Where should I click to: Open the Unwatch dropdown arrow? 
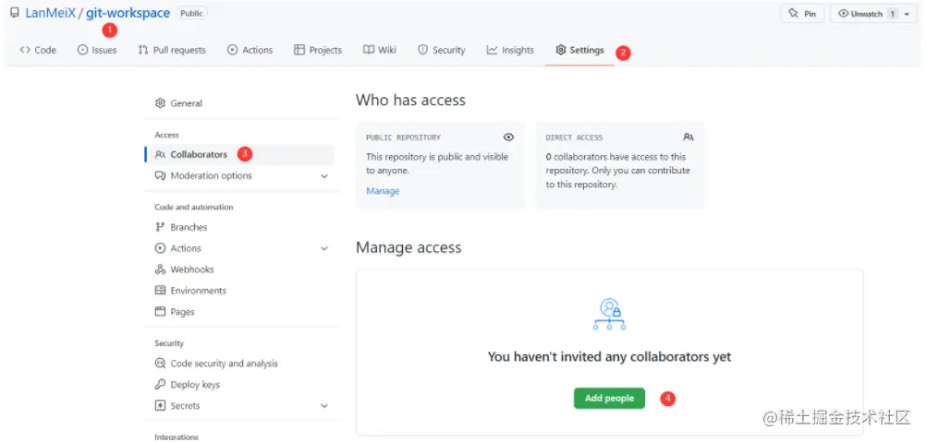pyautogui.click(x=907, y=14)
